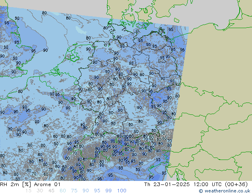The width and height of the screenshot is (252, 194).
Task: Click the legend value 45
Action: coord(51,191)
